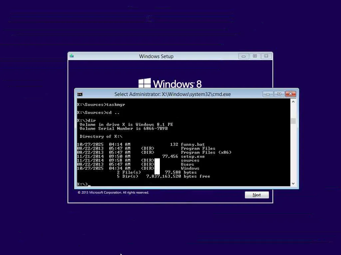Minimize the Windows Setup window
This screenshot has height=255, width=341.
pyautogui.click(x=243, y=56)
